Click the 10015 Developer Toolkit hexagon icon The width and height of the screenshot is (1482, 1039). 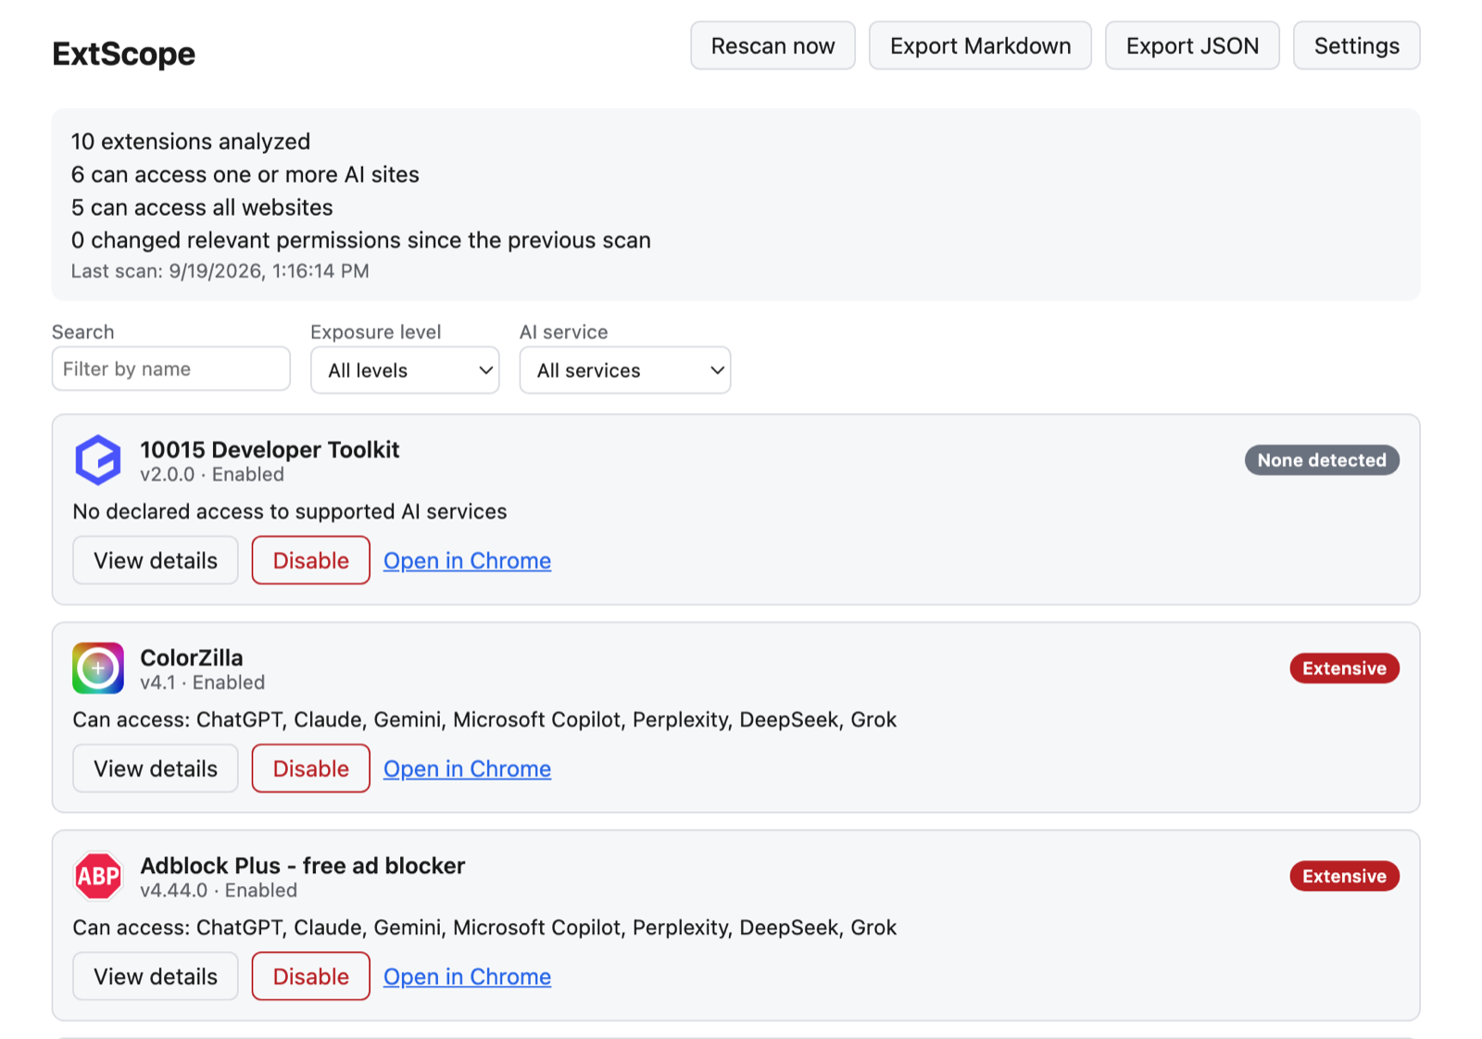[98, 460]
